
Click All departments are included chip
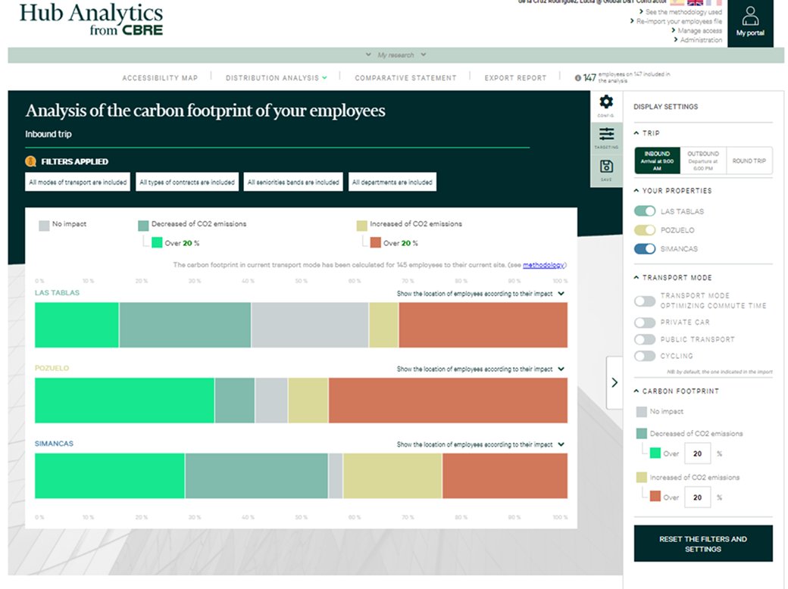[x=392, y=182]
